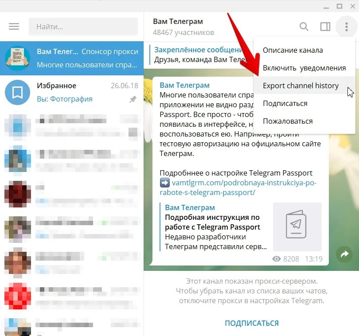
Task: Click the pin icon on Избранное chat
Action: point(133,99)
